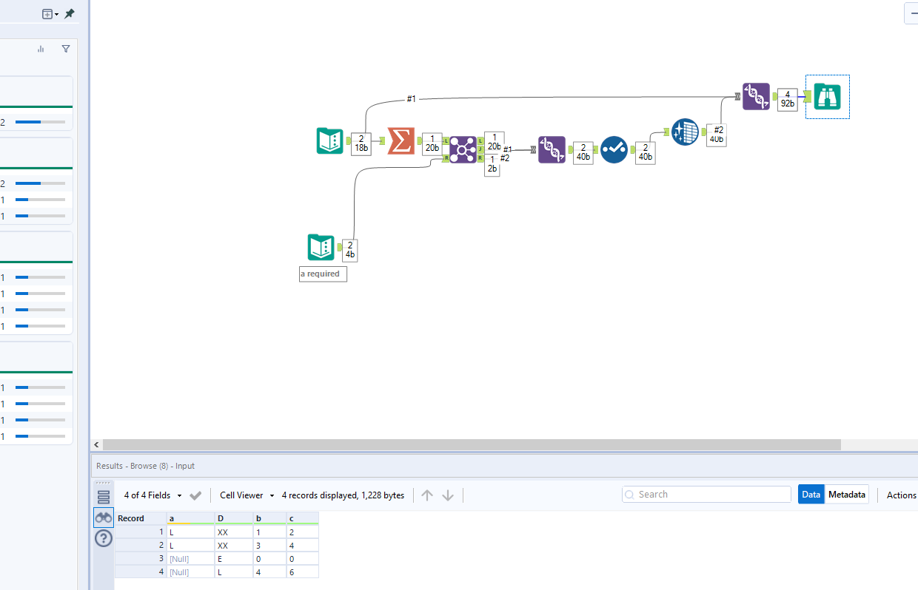Select the Input Data tool labeled 'a required'
This screenshot has height=590, width=918.
(x=320, y=246)
